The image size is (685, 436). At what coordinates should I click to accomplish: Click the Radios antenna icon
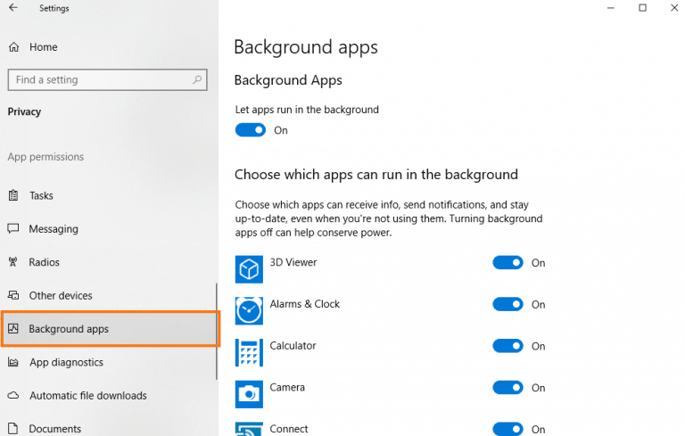pos(13,261)
